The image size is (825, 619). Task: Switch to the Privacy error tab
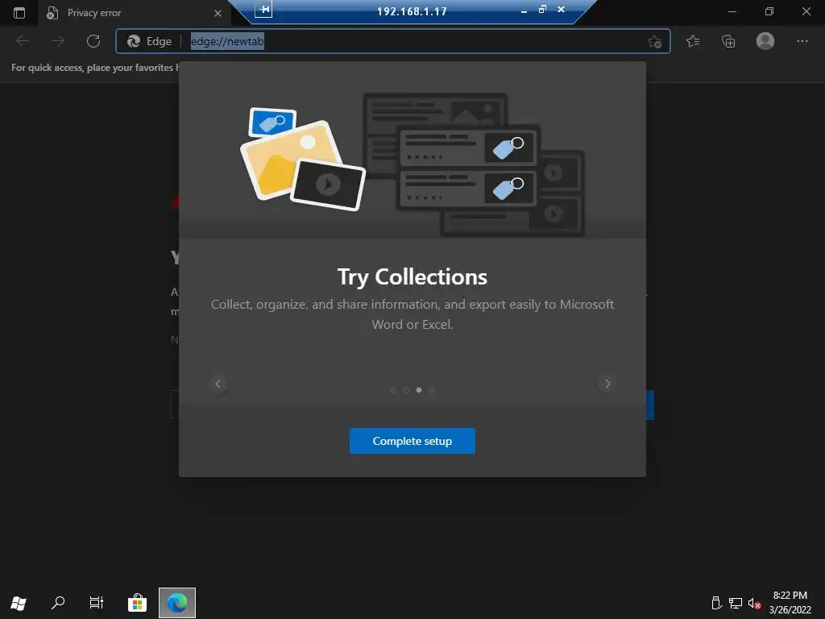pyautogui.click(x=135, y=13)
